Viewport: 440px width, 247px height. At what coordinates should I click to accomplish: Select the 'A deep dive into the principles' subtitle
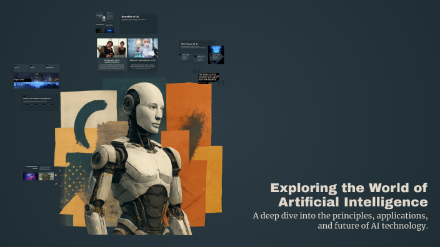coord(341,221)
